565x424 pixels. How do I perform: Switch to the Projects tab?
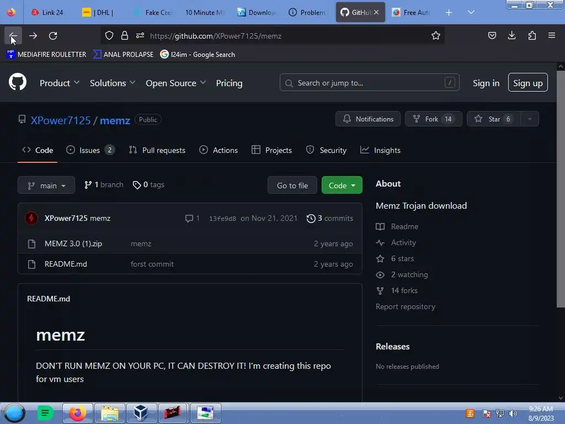pyautogui.click(x=271, y=150)
